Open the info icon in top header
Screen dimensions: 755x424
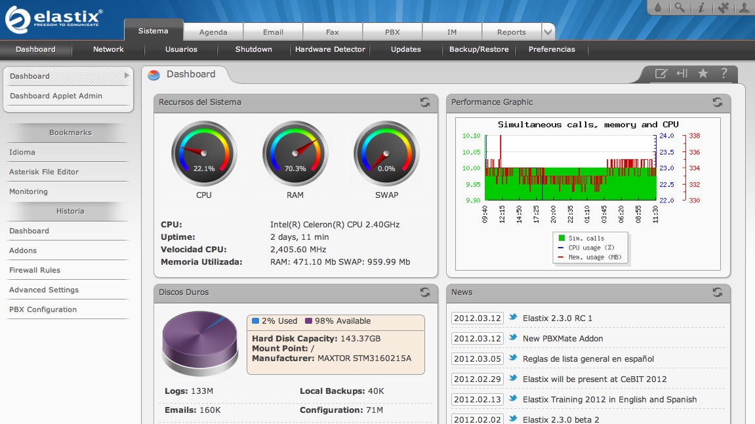[701, 7]
